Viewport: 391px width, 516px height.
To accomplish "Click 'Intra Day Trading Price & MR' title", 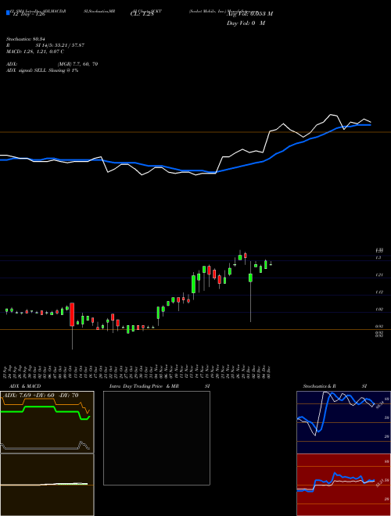I will point(144,386).
